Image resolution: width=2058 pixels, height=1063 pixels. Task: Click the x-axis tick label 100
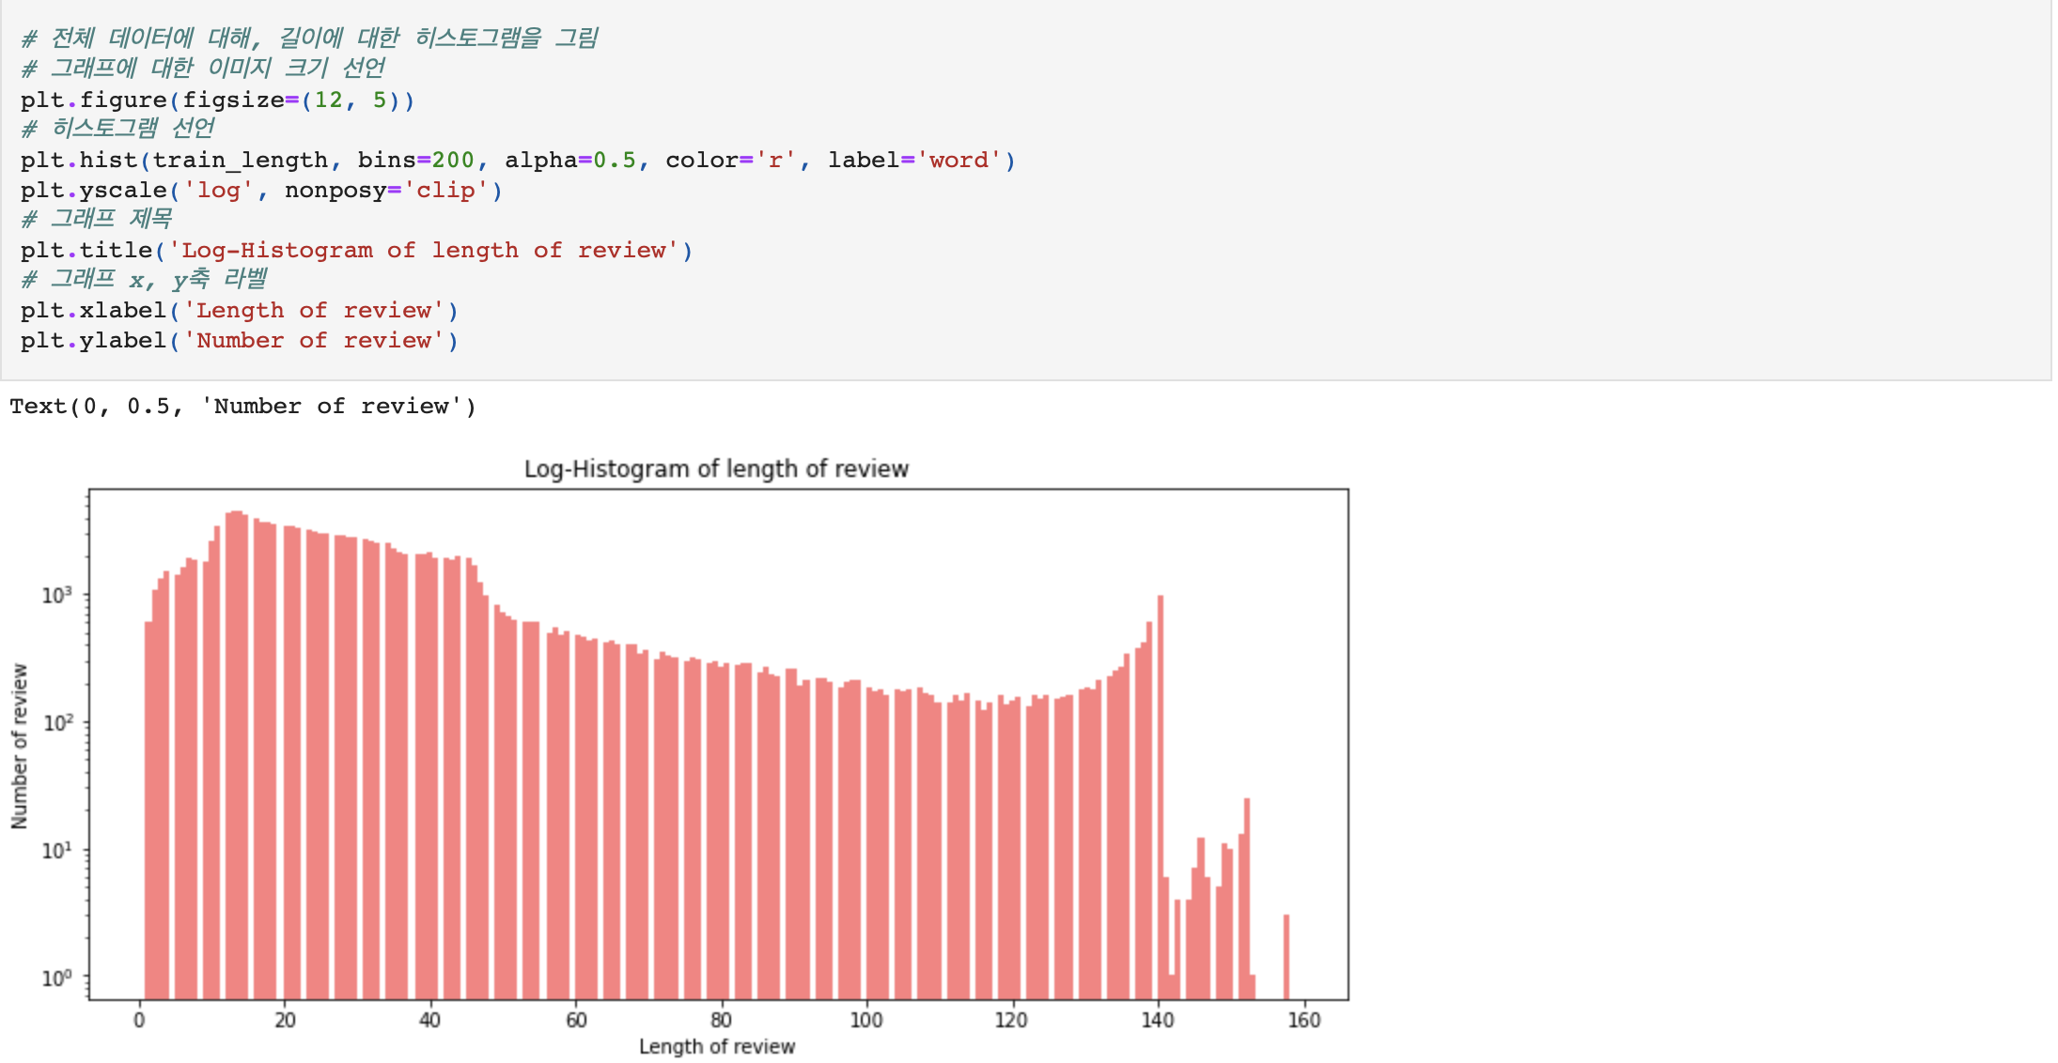[865, 1020]
